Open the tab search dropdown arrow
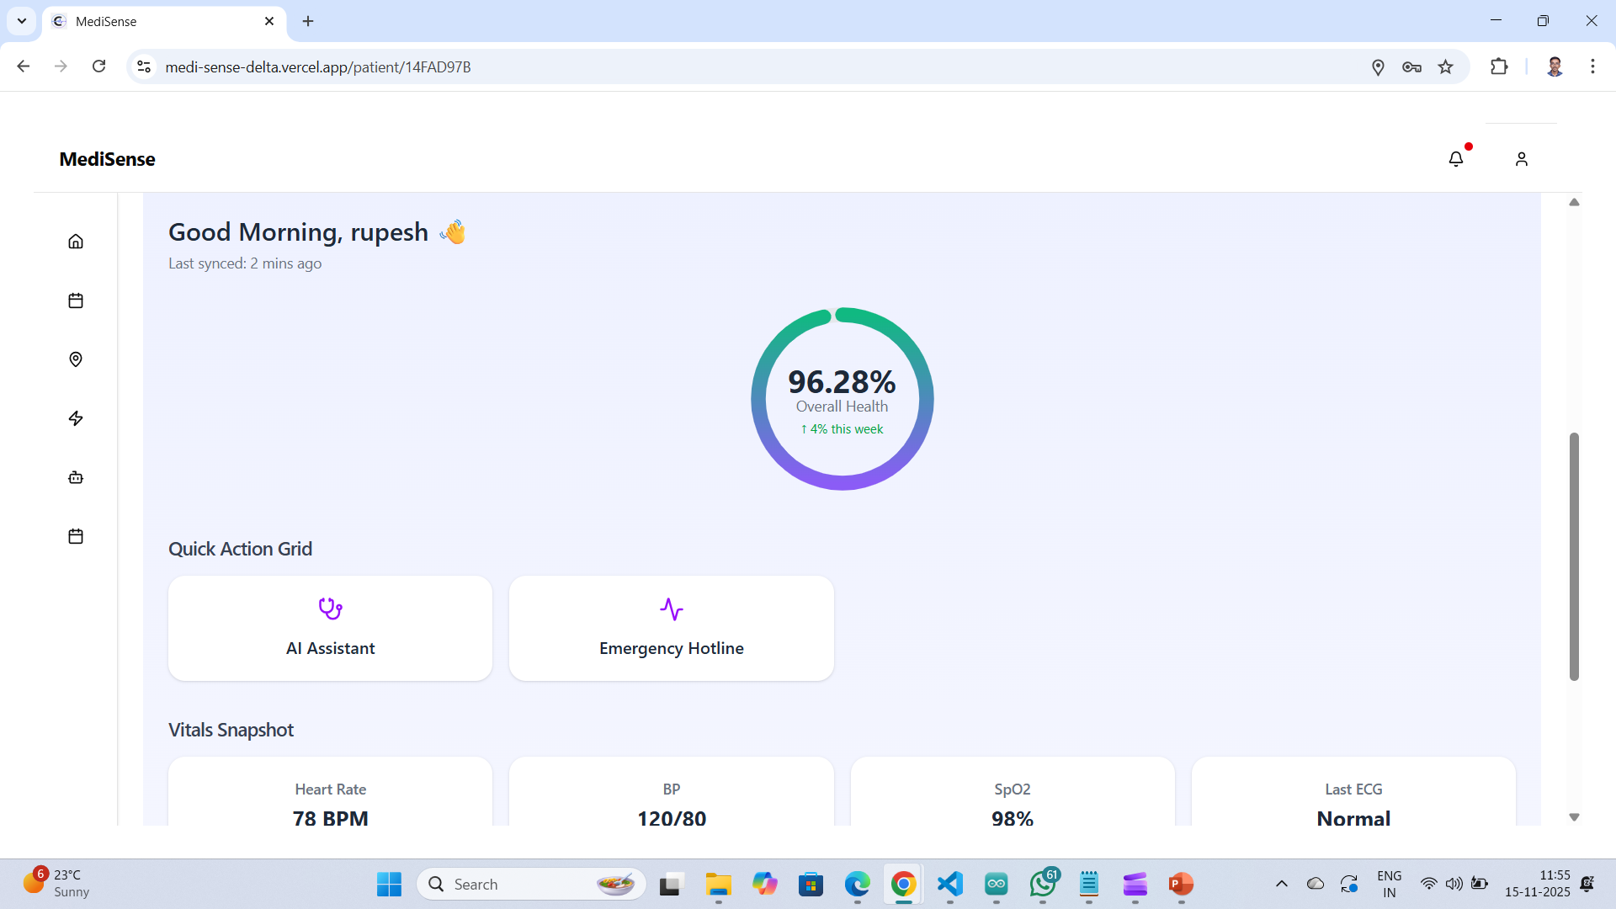Image resolution: width=1616 pixels, height=909 pixels. click(x=21, y=21)
